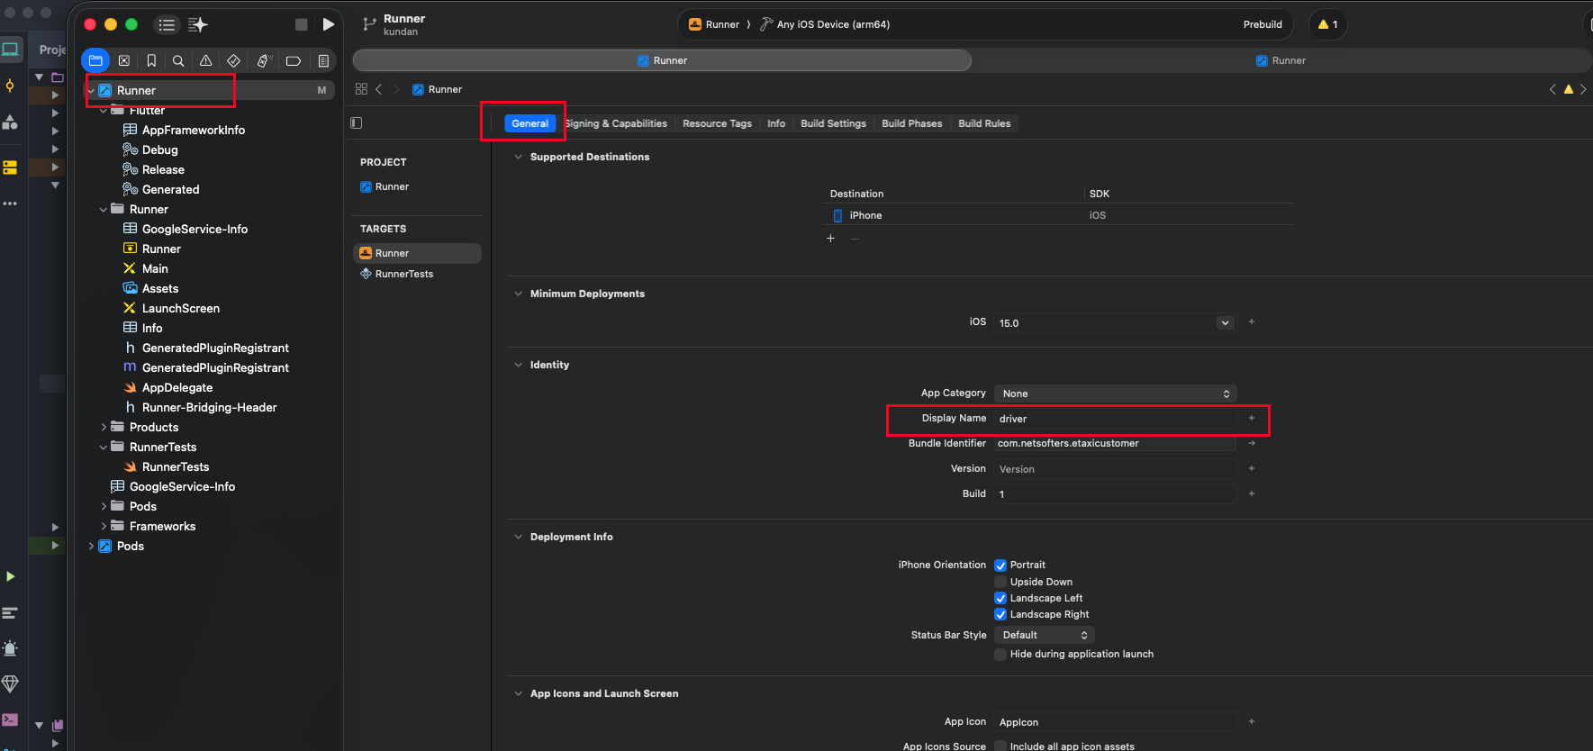Image resolution: width=1593 pixels, height=751 pixels.
Task: Open the Breakpoint navigator
Action: 294,60
